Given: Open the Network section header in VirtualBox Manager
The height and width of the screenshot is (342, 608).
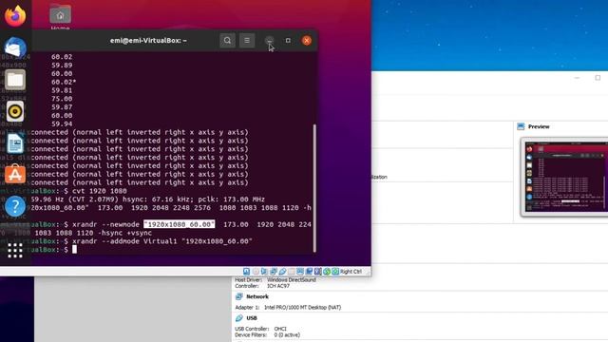Looking at the screenshot, I should (x=257, y=296).
